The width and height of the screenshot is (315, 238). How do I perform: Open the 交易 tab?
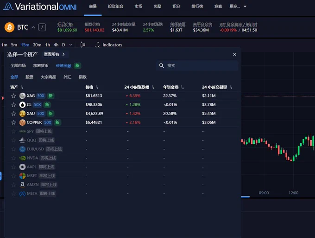click(93, 6)
